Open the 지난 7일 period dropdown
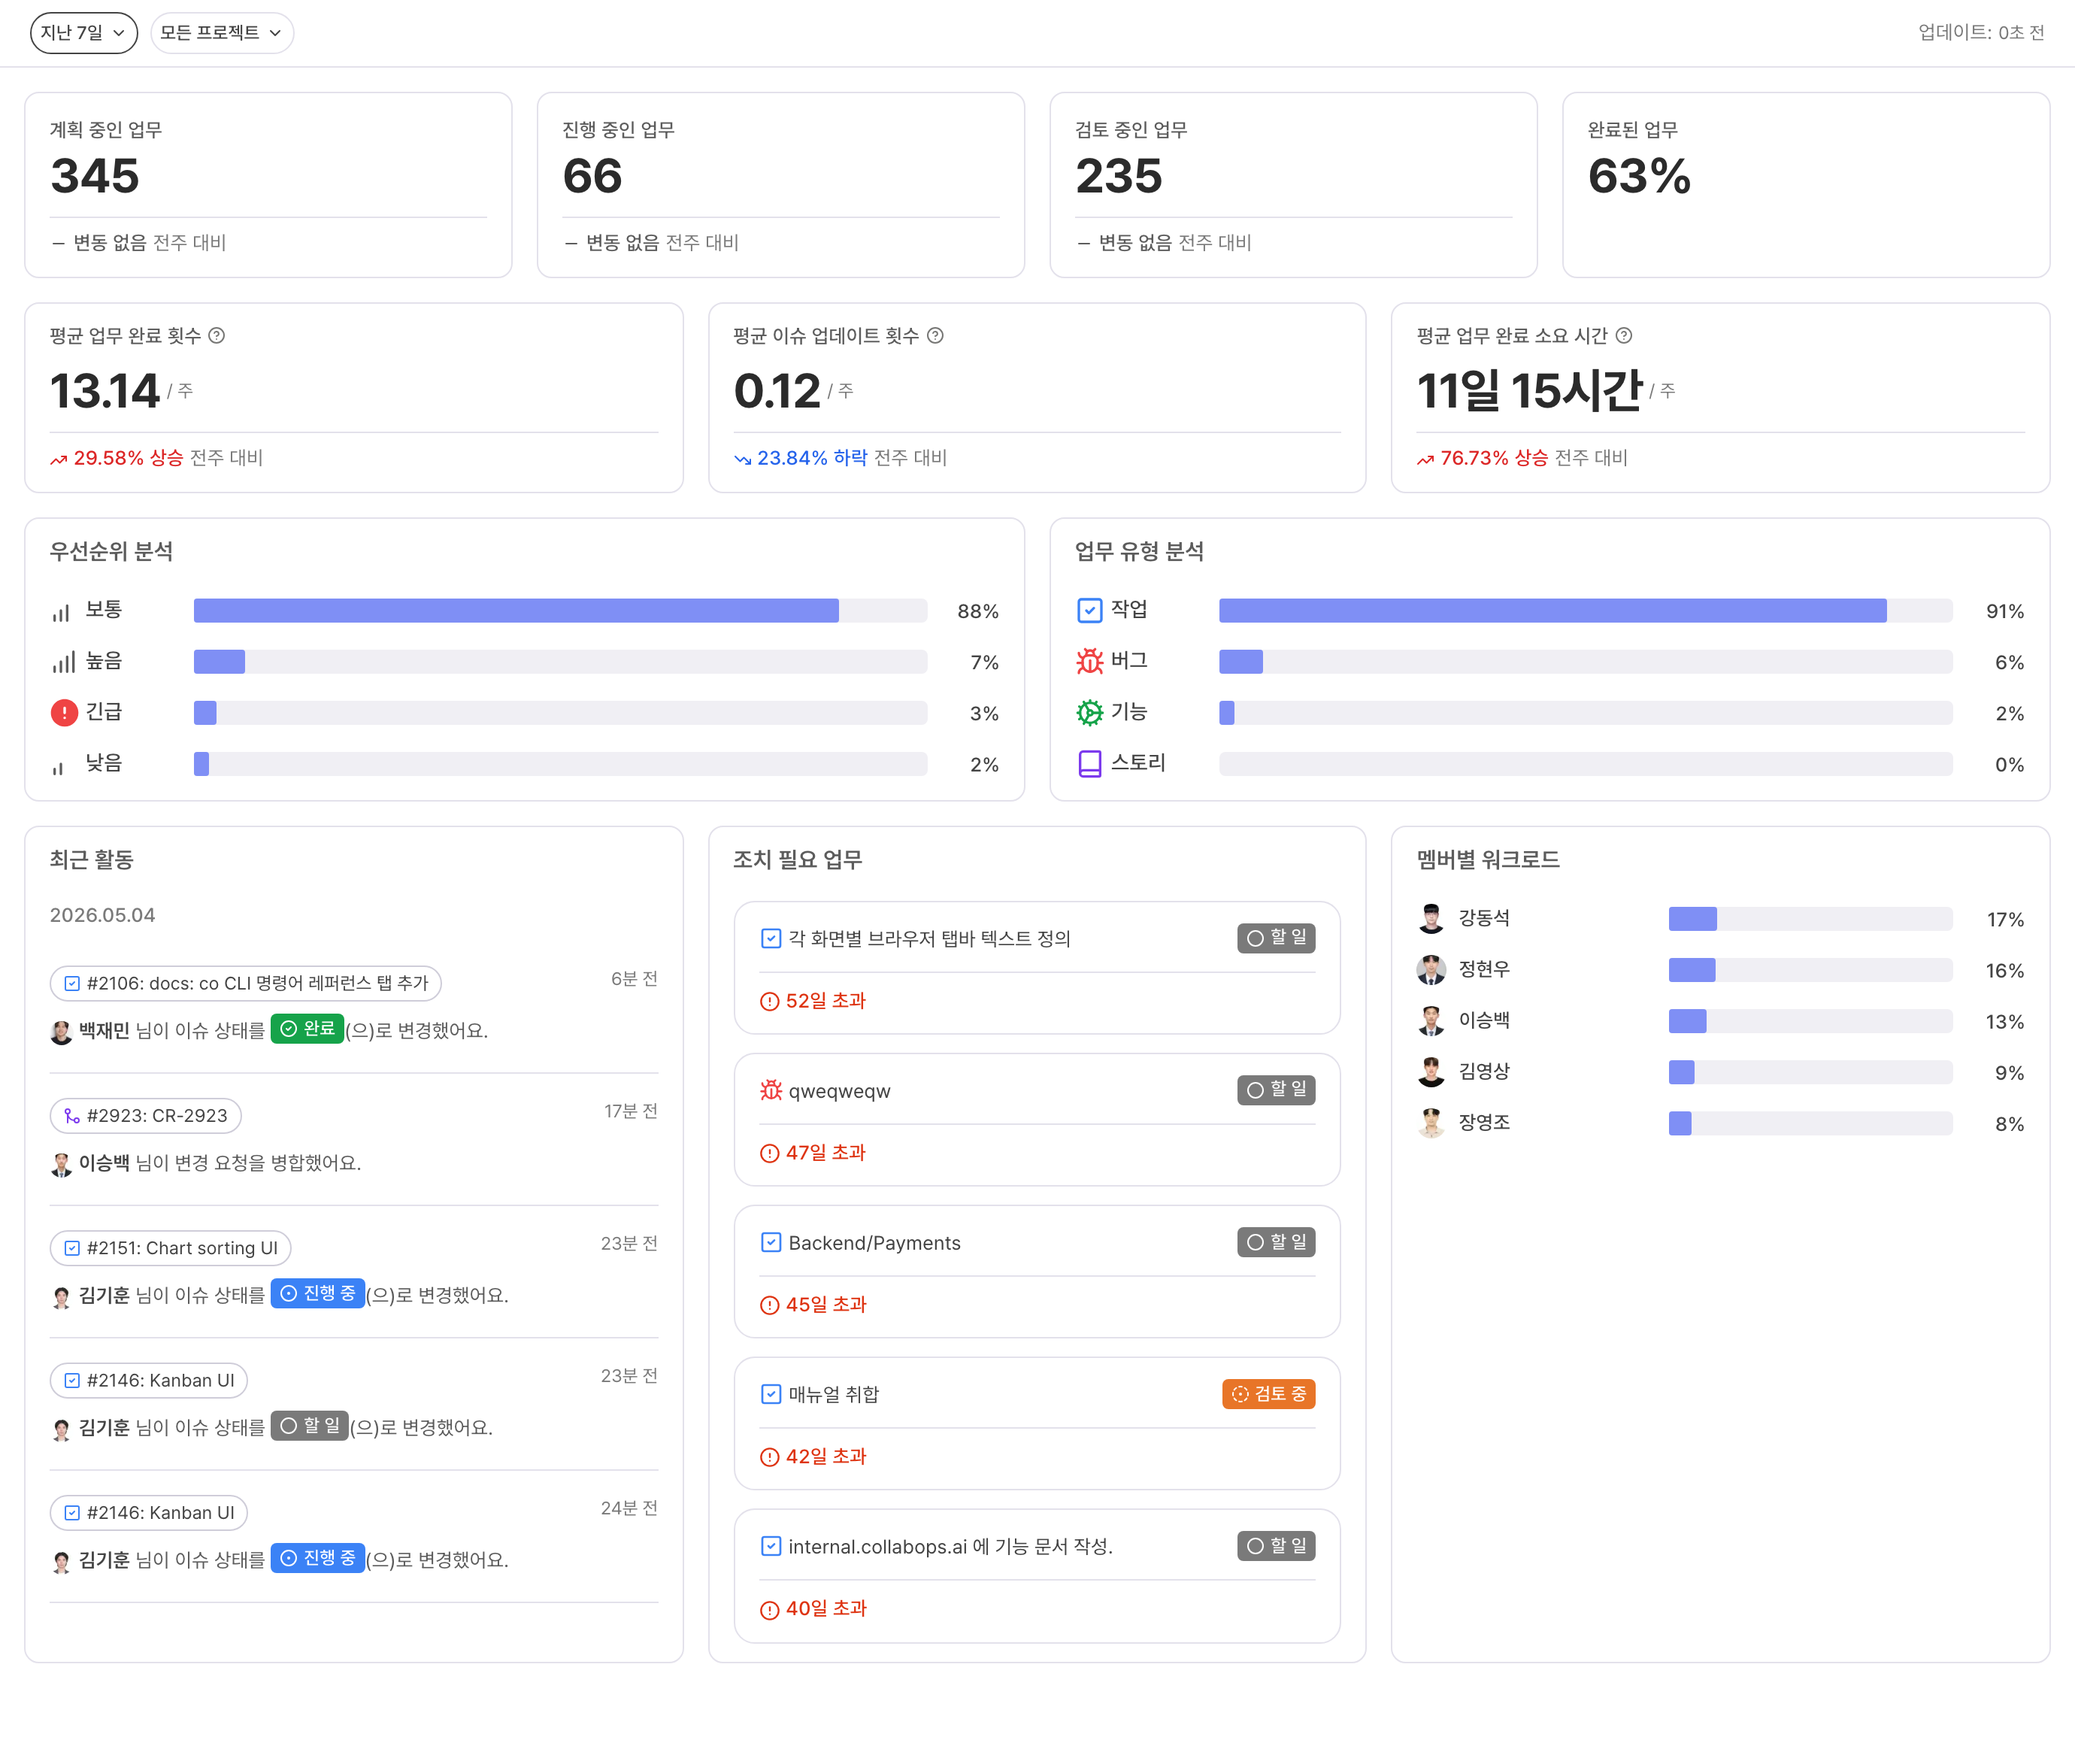2075x1743 pixels. tap(84, 32)
